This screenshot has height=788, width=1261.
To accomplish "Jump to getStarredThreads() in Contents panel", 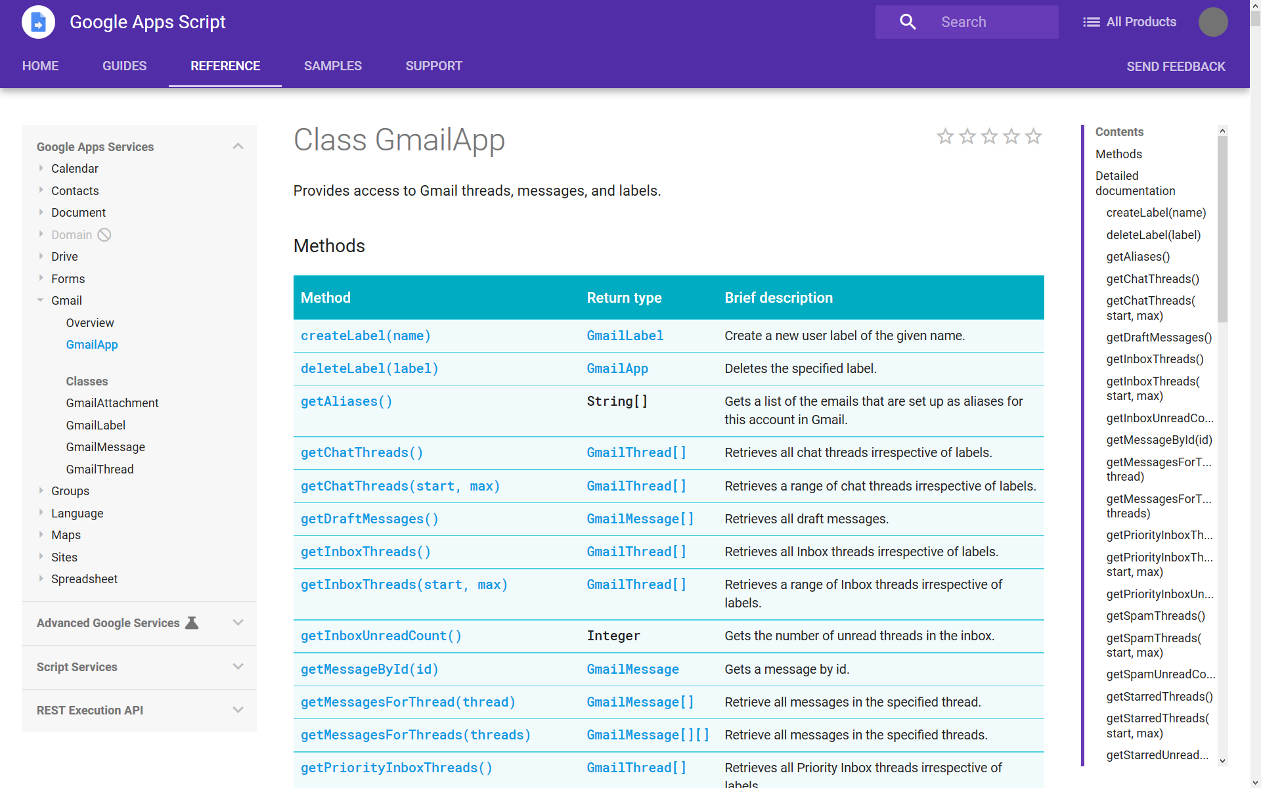I will pyautogui.click(x=1160, y=696).
